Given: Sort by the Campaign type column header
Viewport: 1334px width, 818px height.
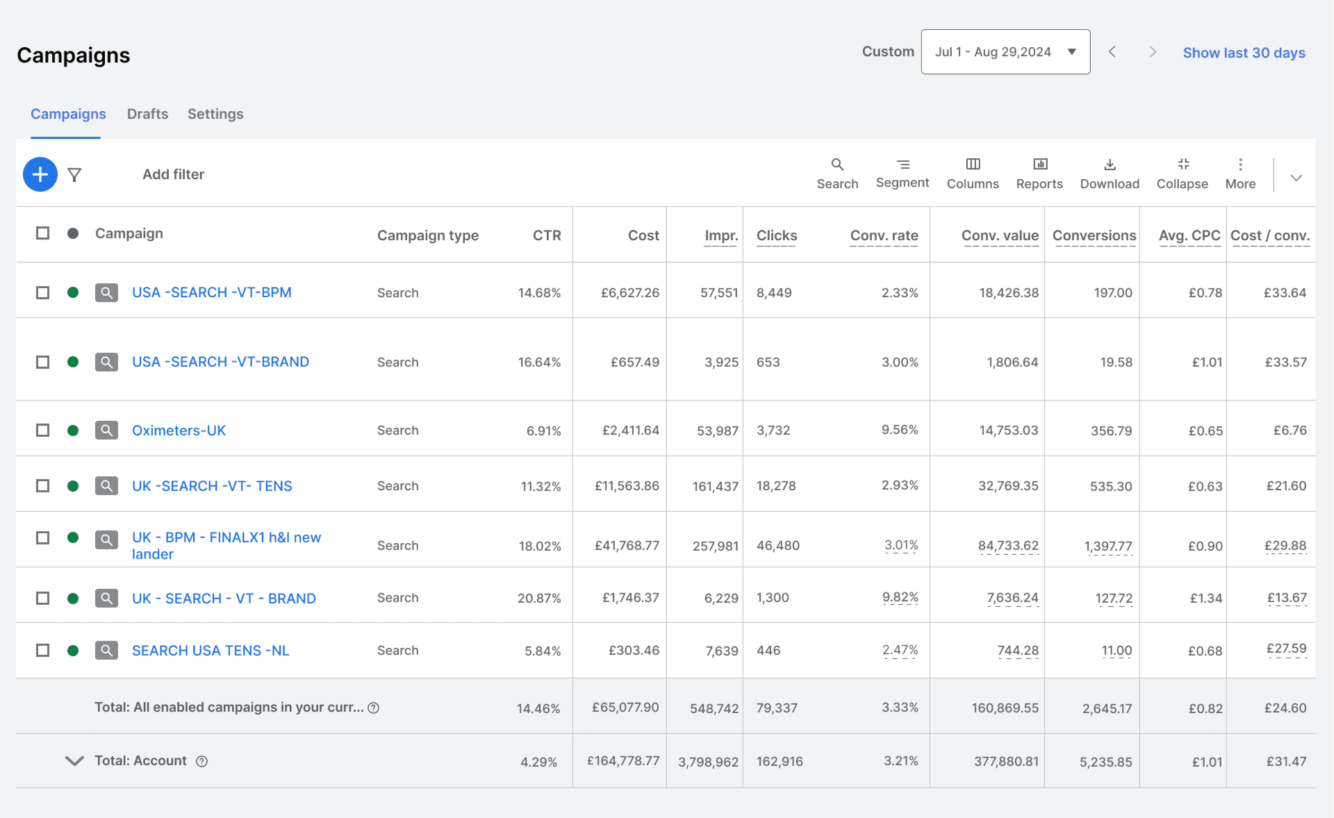Looking at the screenshot, I should pyautogui.click(x=428, y=235).
